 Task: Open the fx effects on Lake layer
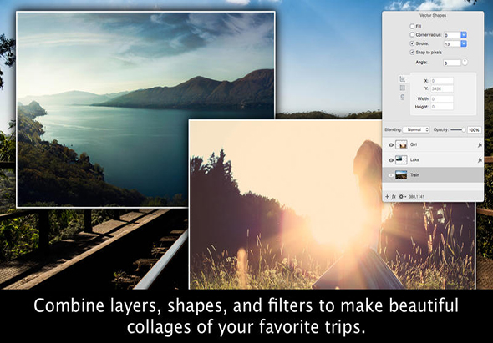pyautogui.click(x=480, y=160)
